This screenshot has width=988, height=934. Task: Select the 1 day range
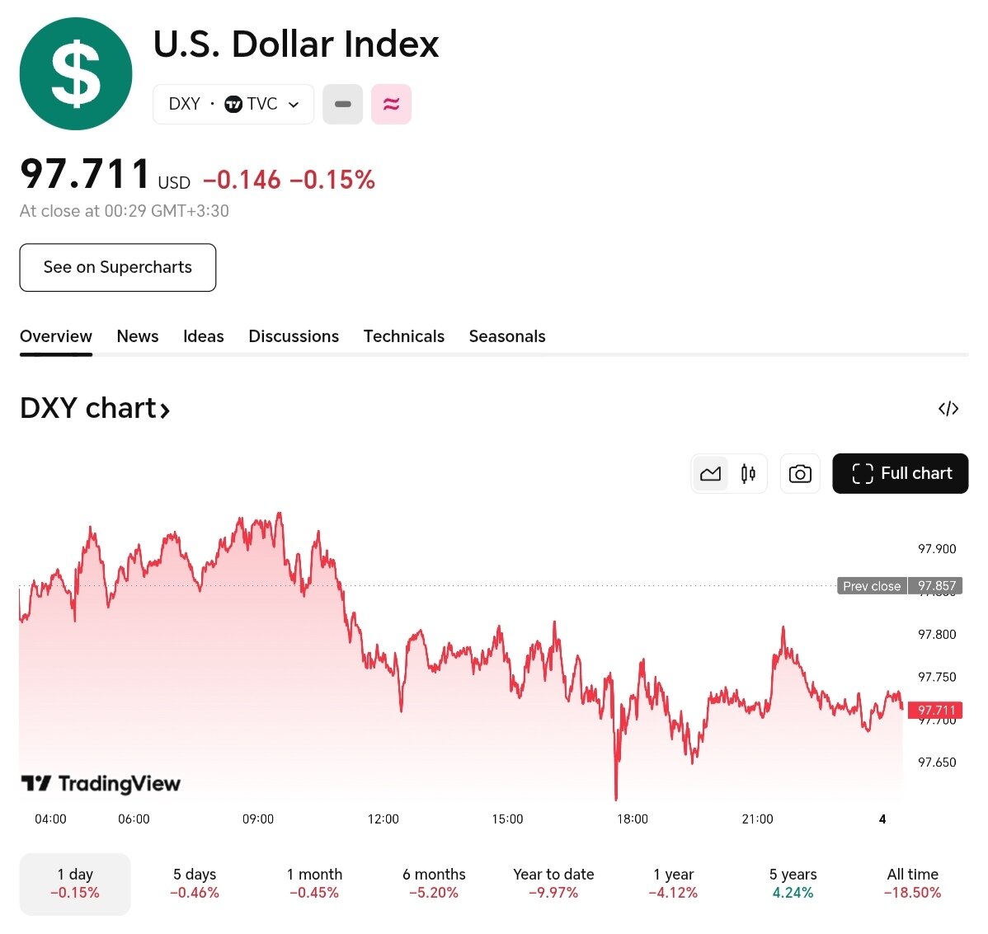(75, 883)
